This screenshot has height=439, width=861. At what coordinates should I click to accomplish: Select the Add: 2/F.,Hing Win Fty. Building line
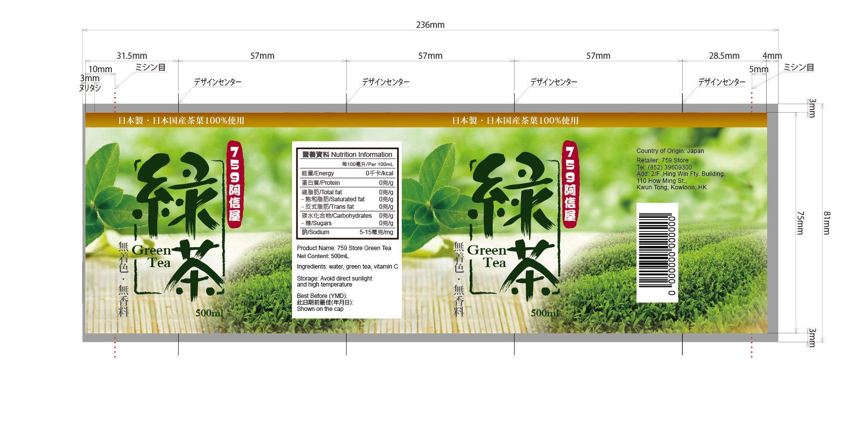click(x=681, y=174)
